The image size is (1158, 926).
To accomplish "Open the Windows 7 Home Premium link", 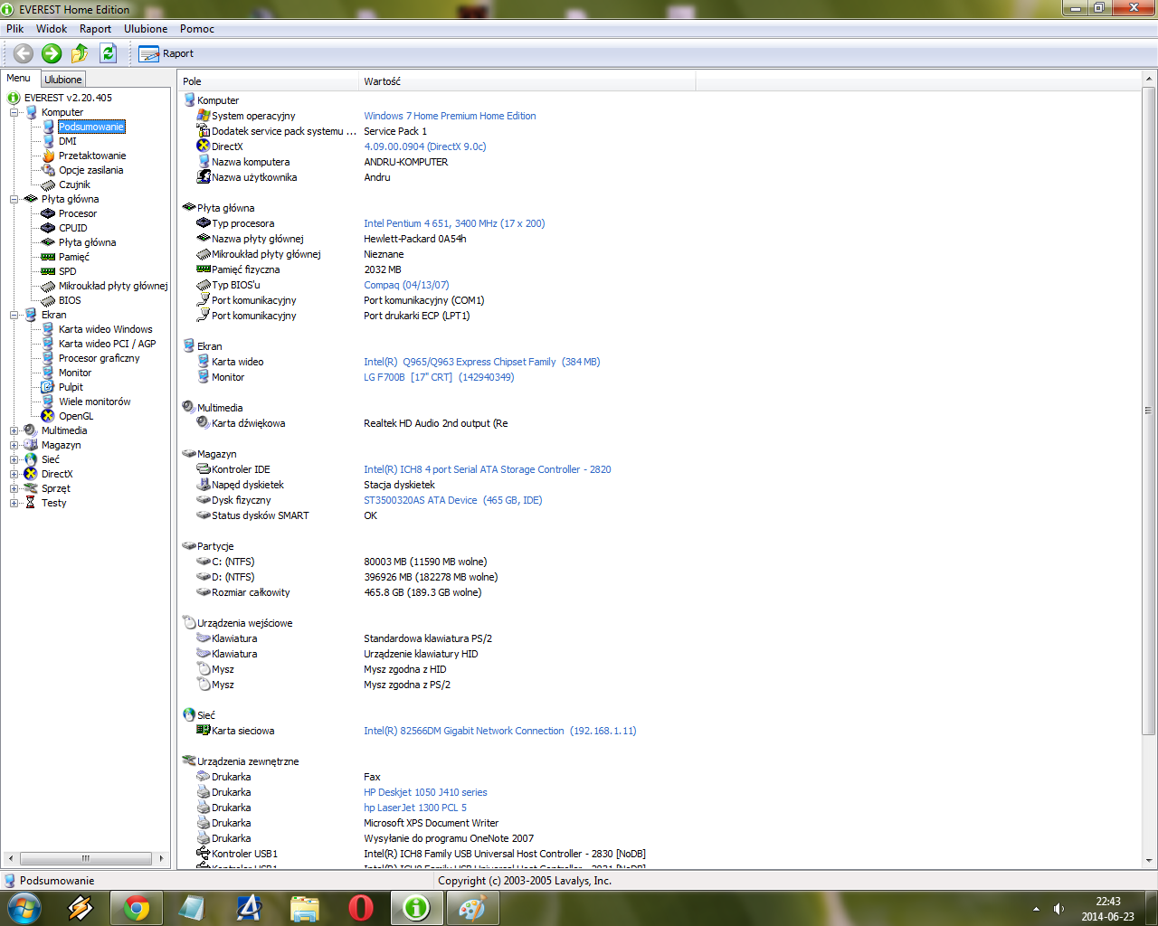I will (x=450, y=116).
